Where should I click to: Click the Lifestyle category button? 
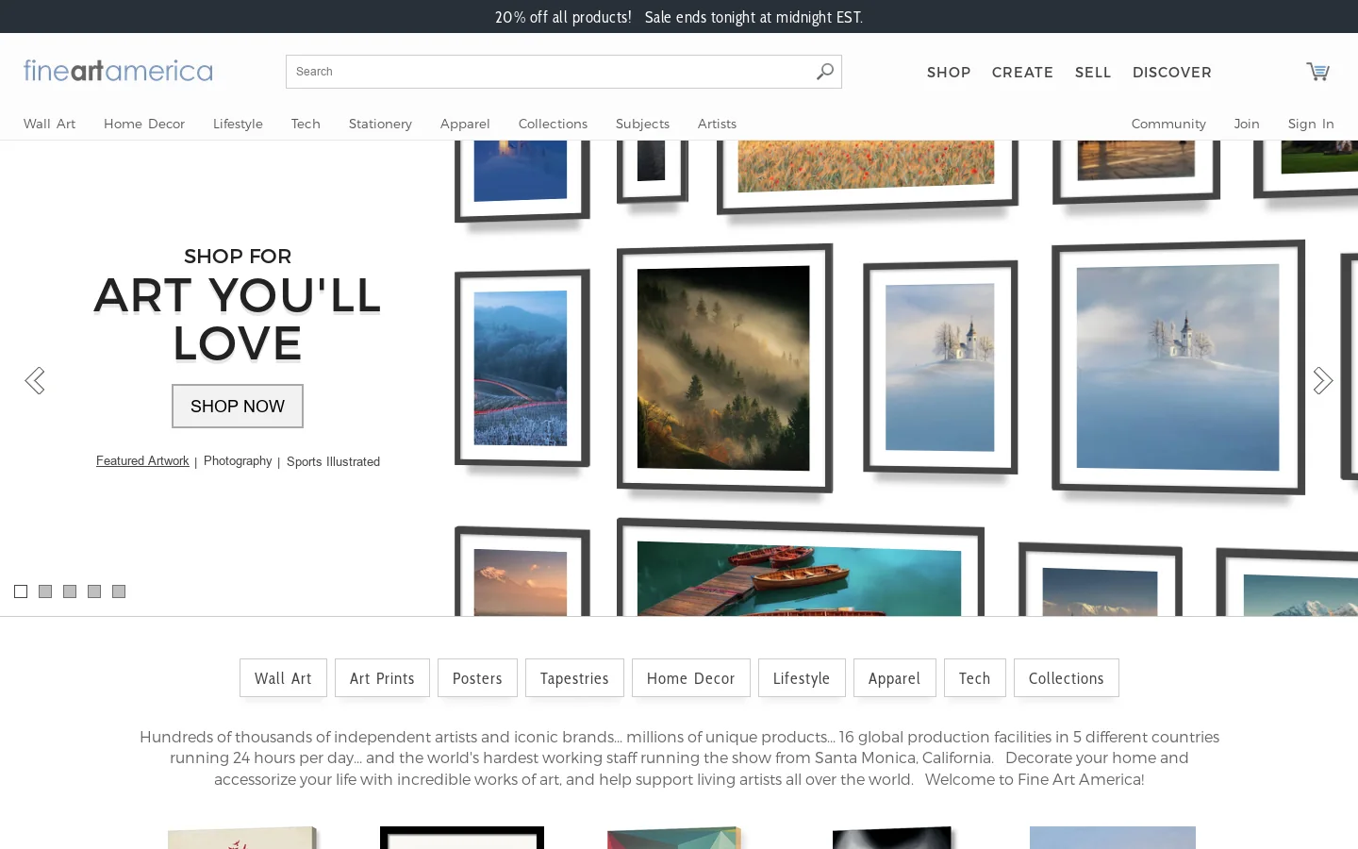[x=802, y=678]
